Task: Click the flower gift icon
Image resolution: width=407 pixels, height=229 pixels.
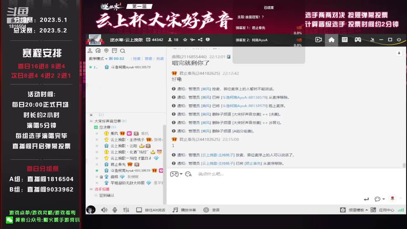Action: [392, 198]
